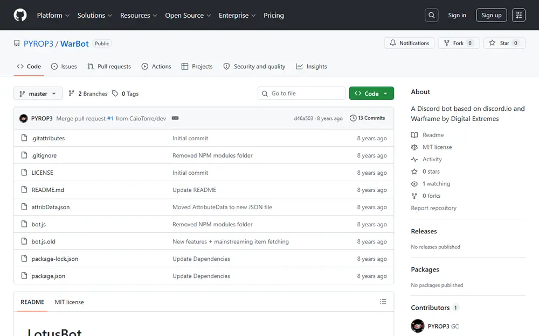Star the WarBot repository
This screenshot has height=336, width=539.
505,43
